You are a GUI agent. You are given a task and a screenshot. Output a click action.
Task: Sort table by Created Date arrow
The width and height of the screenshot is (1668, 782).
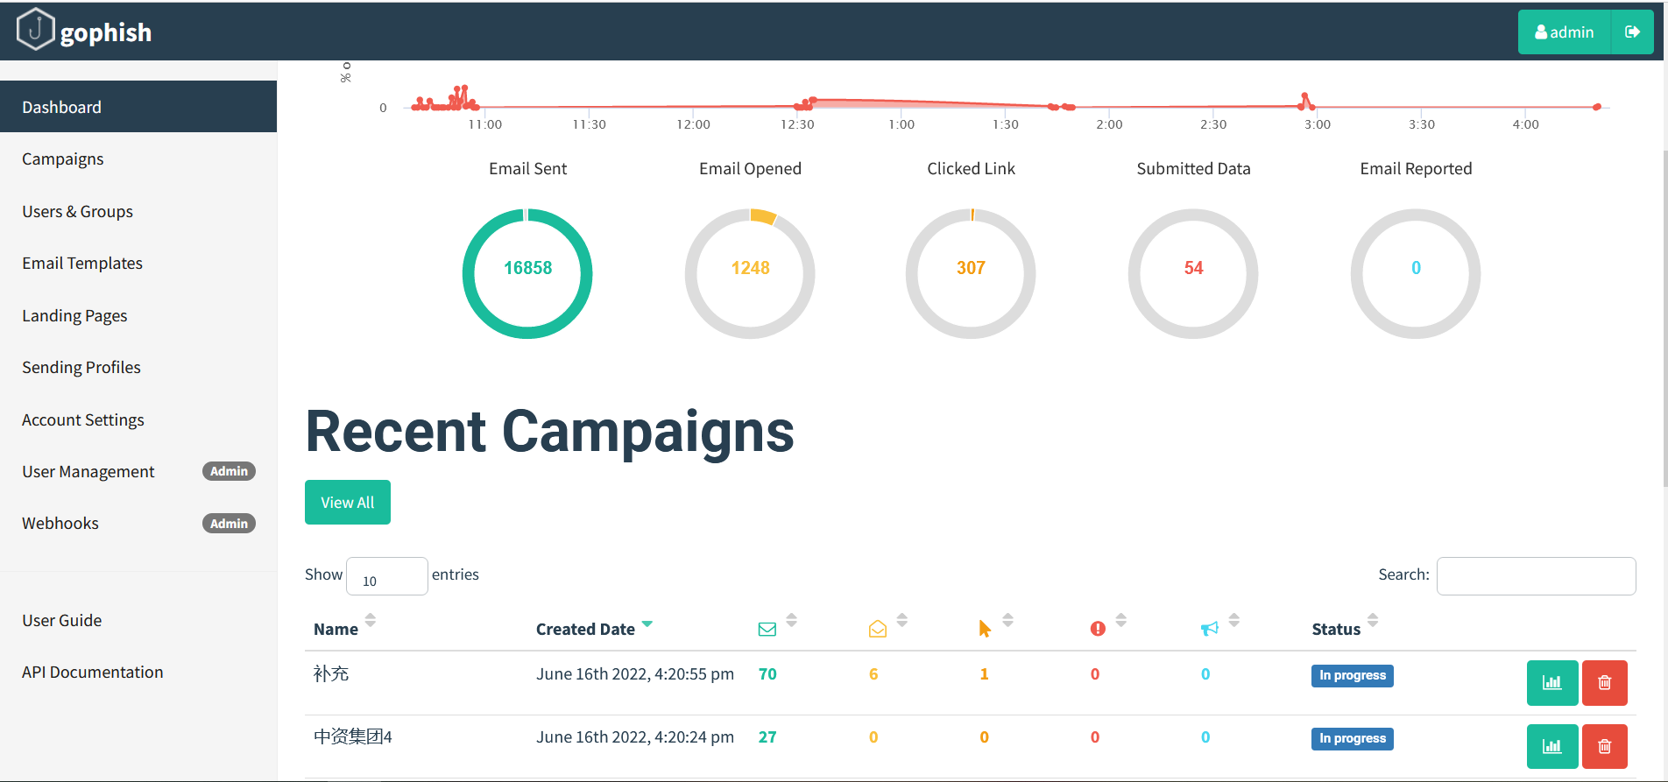click(x=647, y=623)
